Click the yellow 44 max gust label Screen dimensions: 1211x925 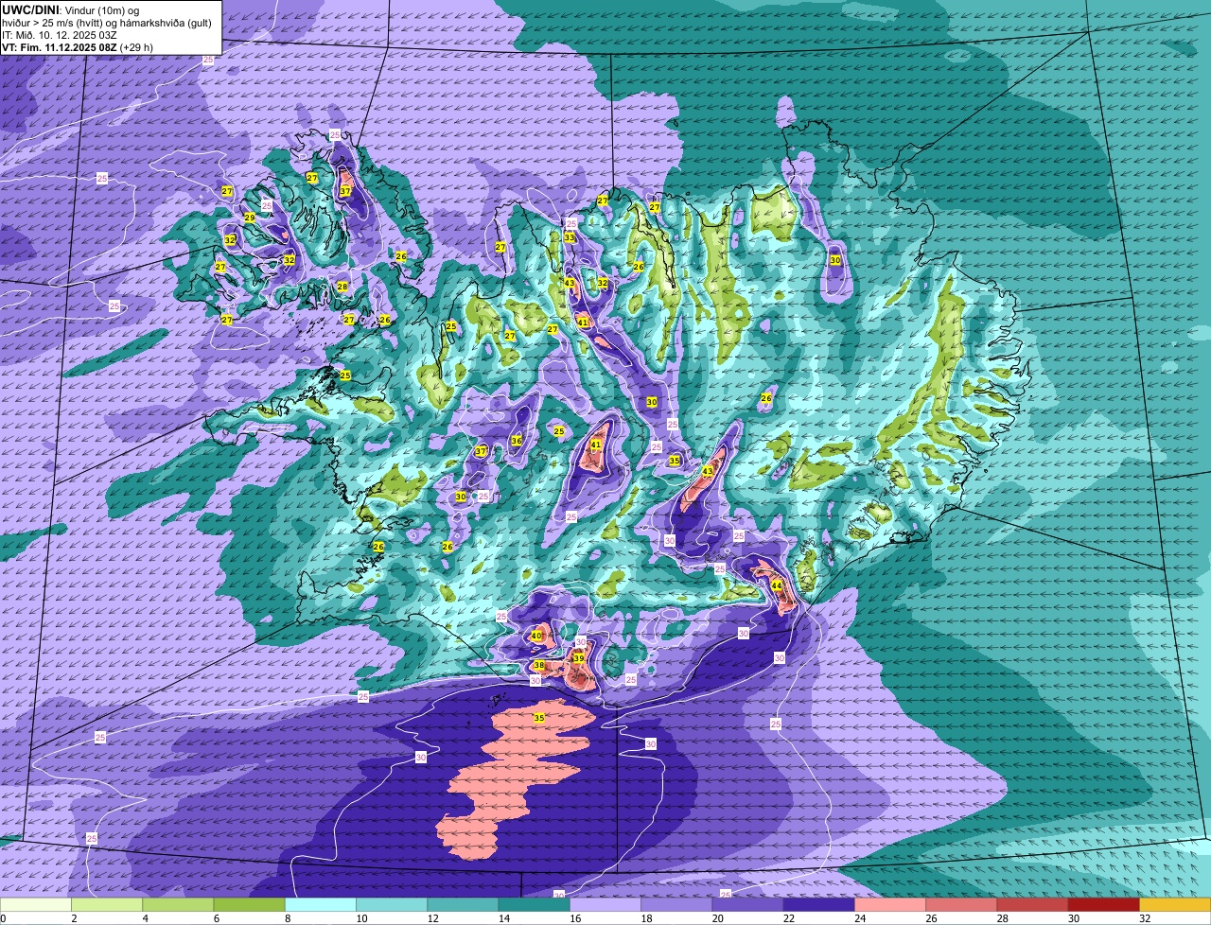coord(776,585)
